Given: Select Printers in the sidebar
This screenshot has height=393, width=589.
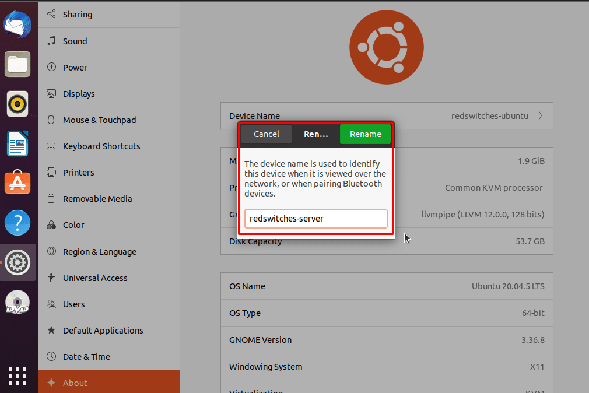Looking at the screenshot, I should click(109, 173).
